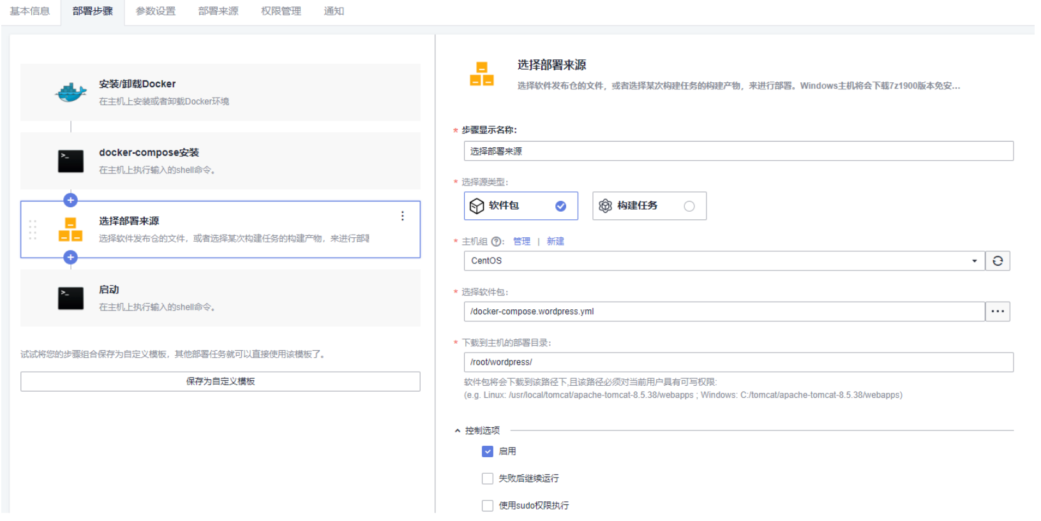Image resolution: width=1041 pixels, height=521 pixels.
Task: Select 软件包 source type
Action: [x=521, y=206]
